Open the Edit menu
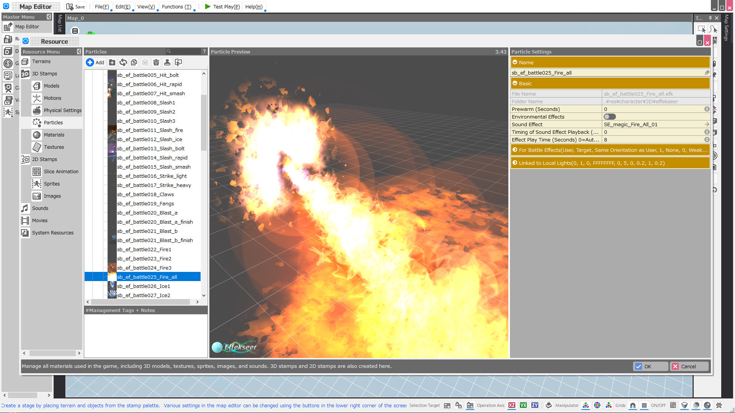735x413 pixels. click(x=122, y=7)
